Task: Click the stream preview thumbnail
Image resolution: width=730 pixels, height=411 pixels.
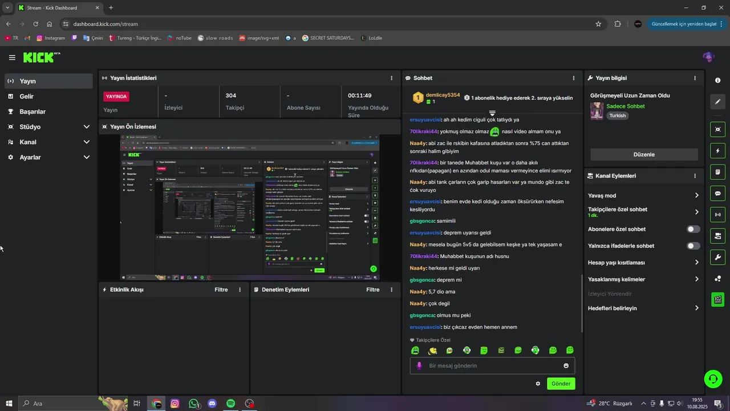Action: 249,208
